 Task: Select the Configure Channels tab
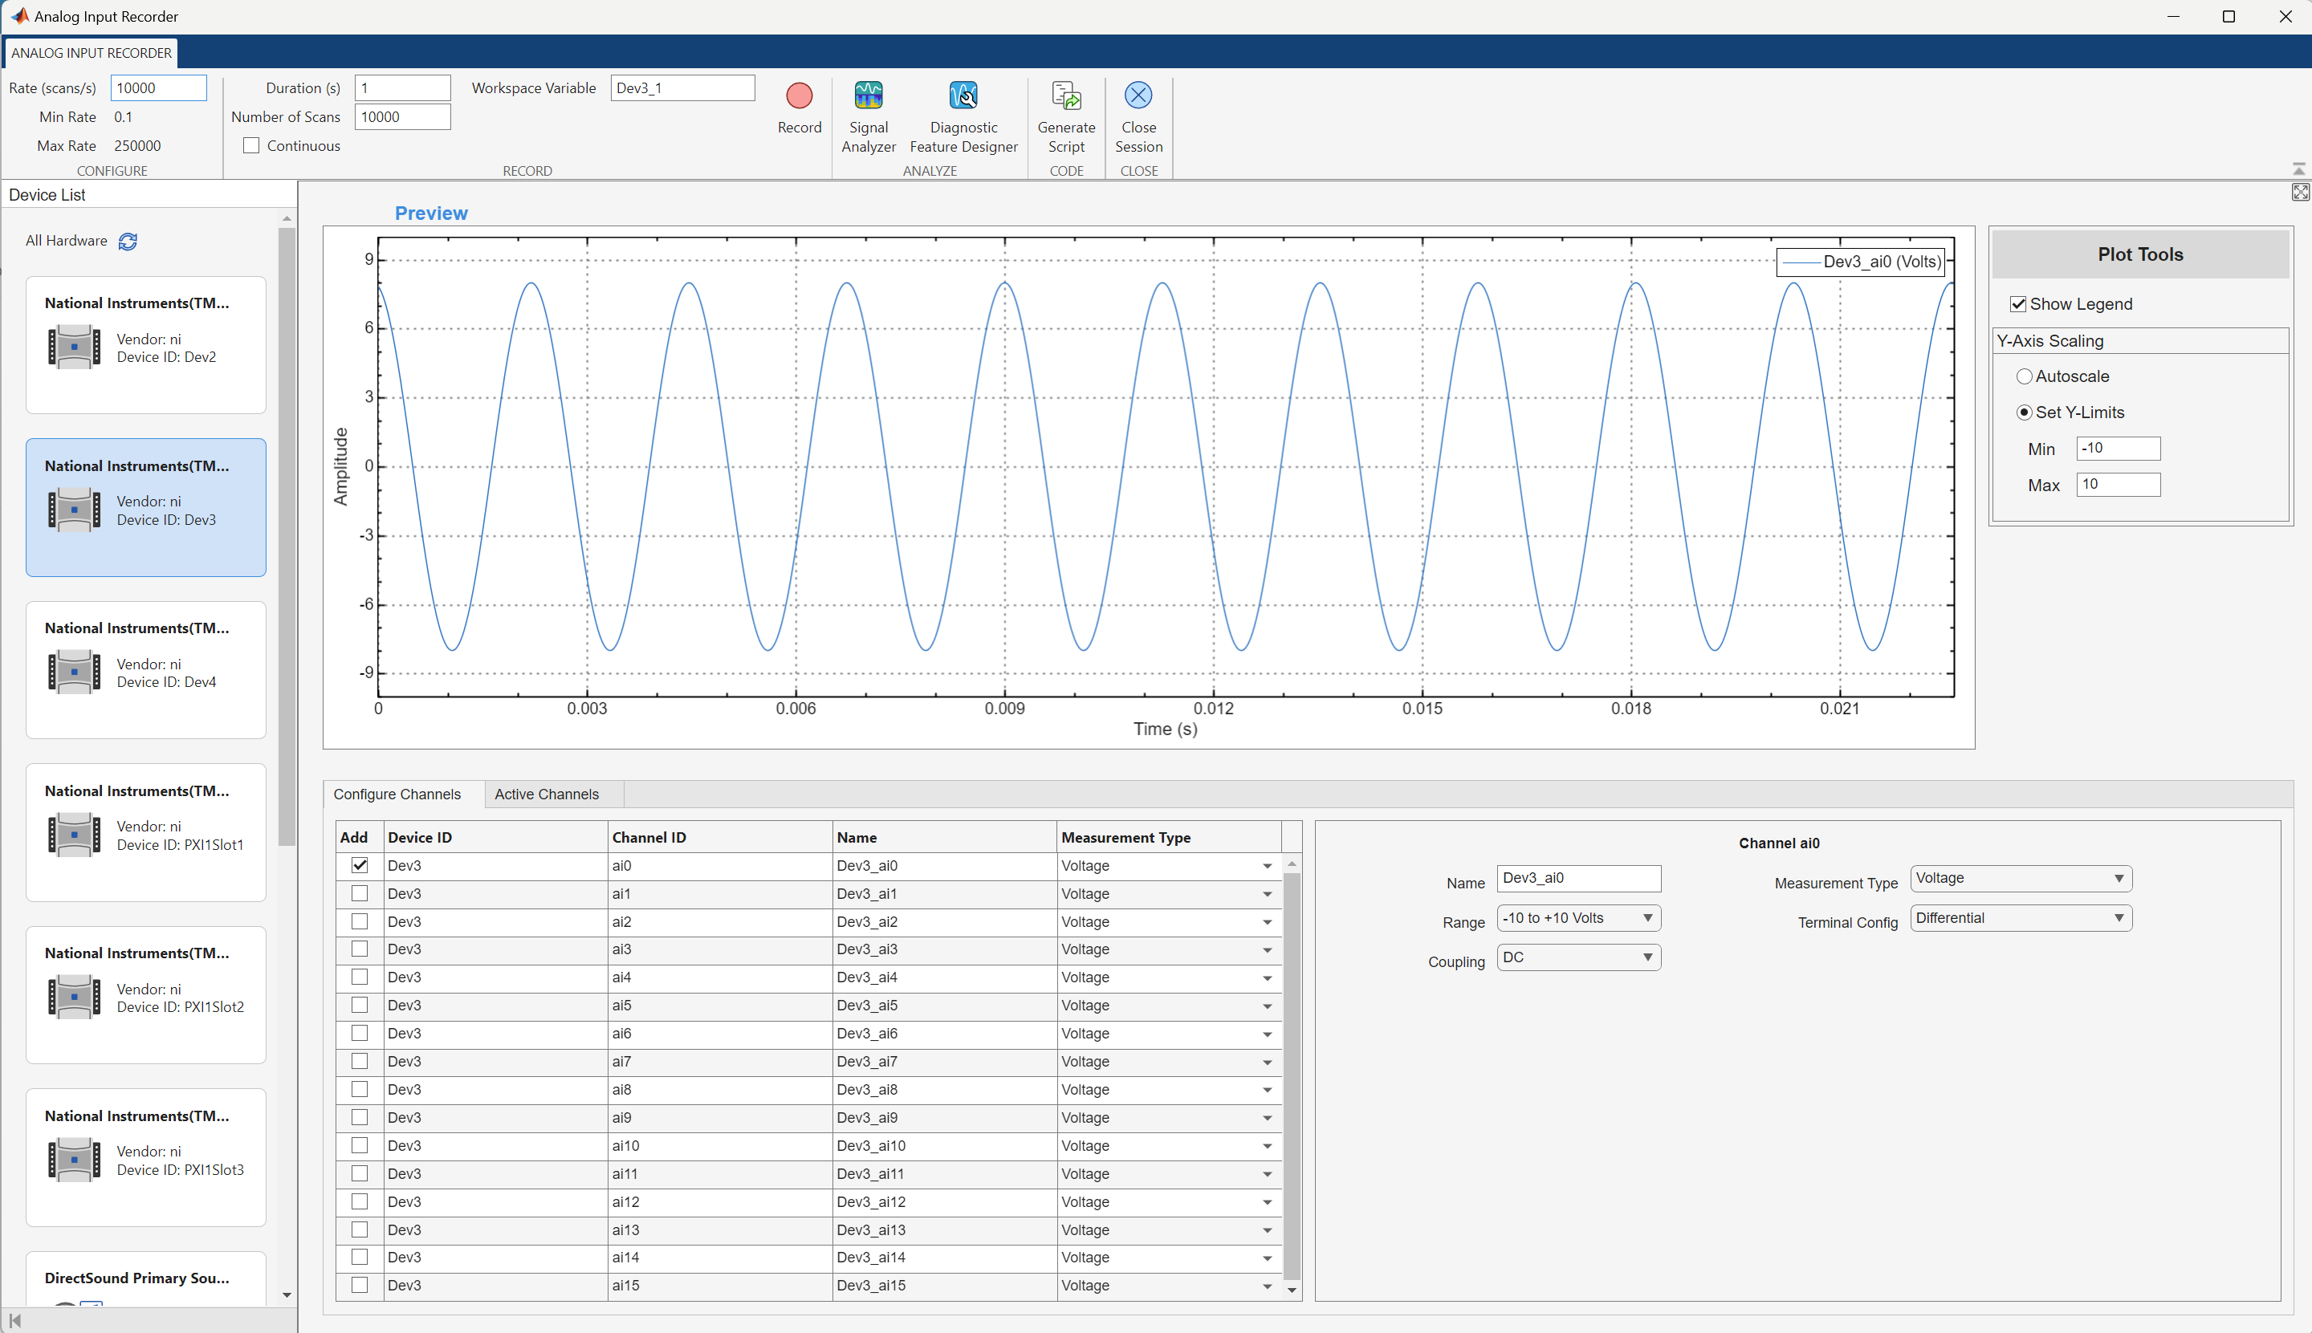coord(397,794)
